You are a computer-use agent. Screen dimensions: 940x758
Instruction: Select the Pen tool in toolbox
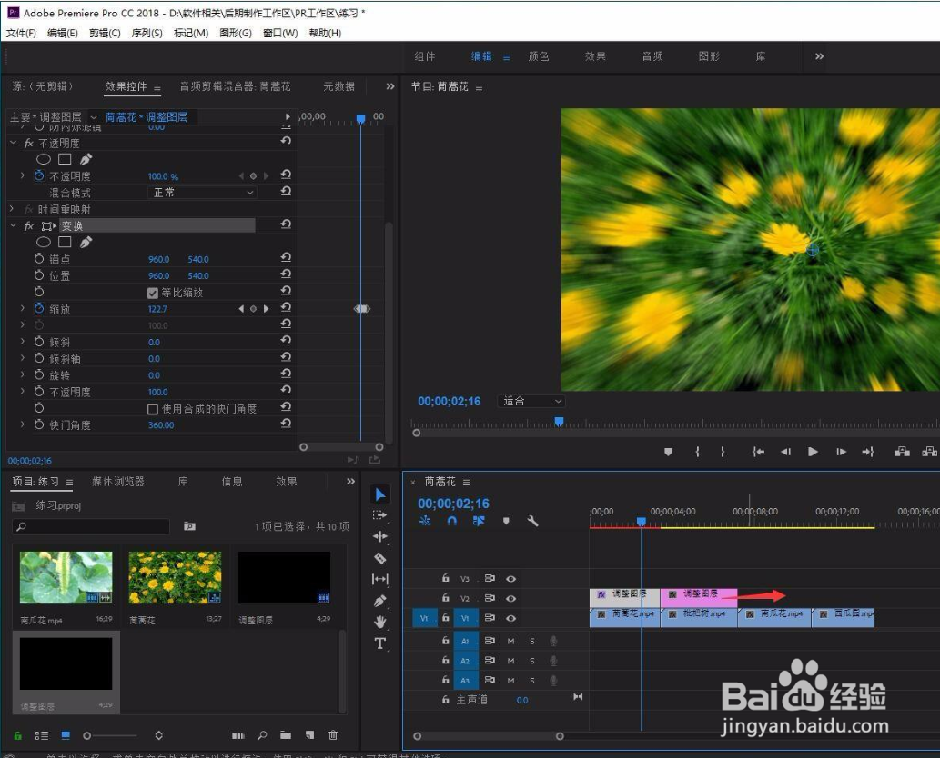click(x=380, y=601)
